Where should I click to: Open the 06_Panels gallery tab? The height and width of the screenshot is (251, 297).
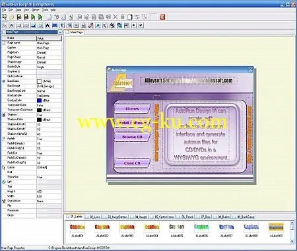coord(185,217)
